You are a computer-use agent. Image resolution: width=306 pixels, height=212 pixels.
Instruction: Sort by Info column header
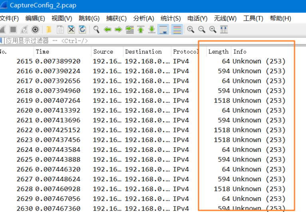tap(268, 52)
